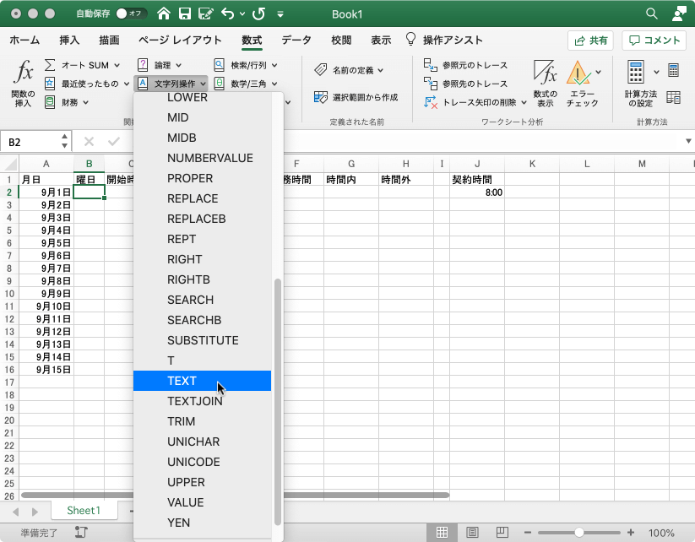Expand the formula bar chevron

click(x=688, y=141)
